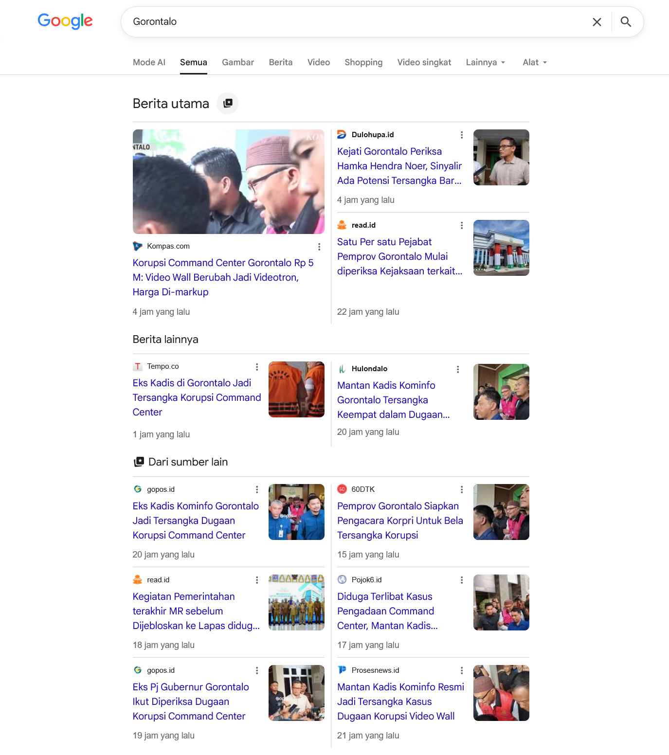Screen dimensions: 669x755
Task: Click the read.id building thumbnail
Action: (x=501, y=248)
